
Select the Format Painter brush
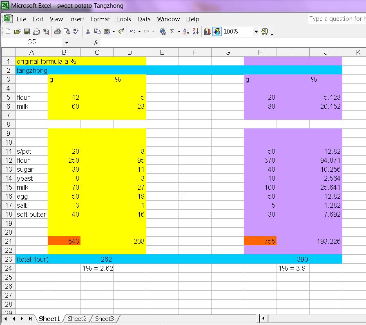point(121,31)
